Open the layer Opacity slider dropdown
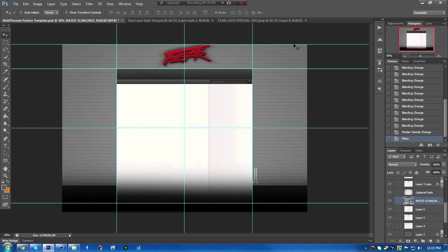 coord(444,164)
